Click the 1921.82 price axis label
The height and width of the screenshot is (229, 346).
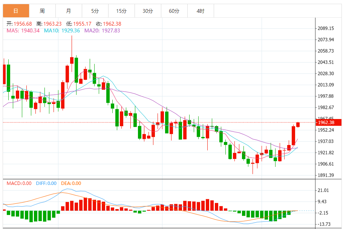[x=326, y=153]
